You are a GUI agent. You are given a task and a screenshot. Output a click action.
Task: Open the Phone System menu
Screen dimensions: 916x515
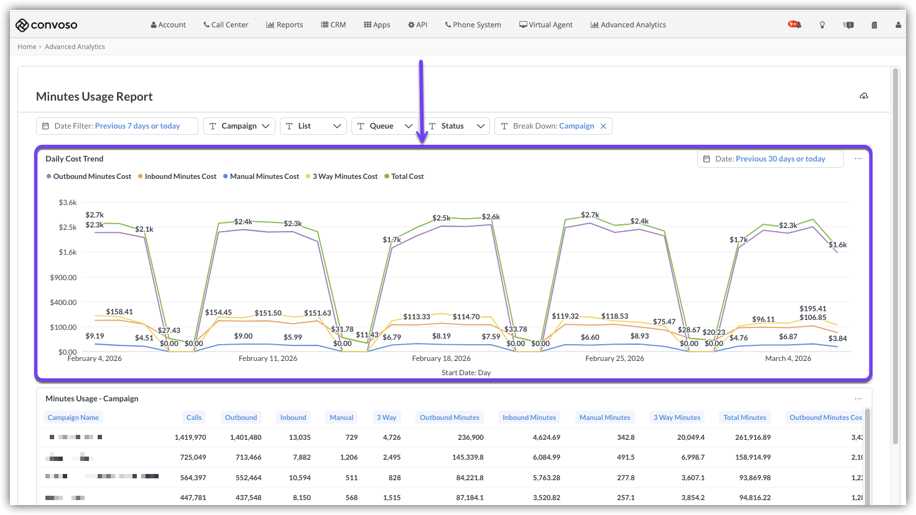473,25
